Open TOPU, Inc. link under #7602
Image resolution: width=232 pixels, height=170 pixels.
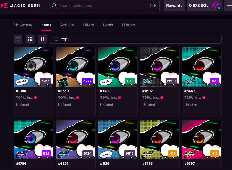(x=151, y=98)
